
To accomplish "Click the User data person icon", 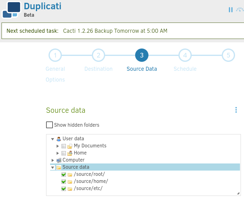I will (59, 139).
